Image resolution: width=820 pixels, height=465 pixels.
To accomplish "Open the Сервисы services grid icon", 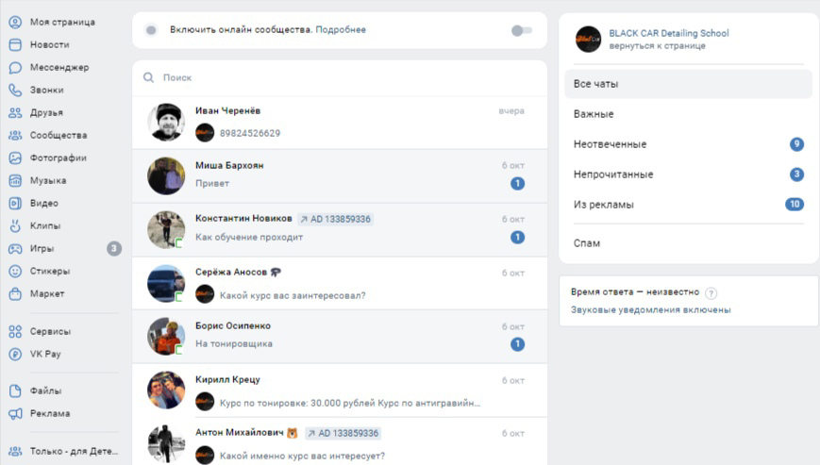I will coord(15,331).
